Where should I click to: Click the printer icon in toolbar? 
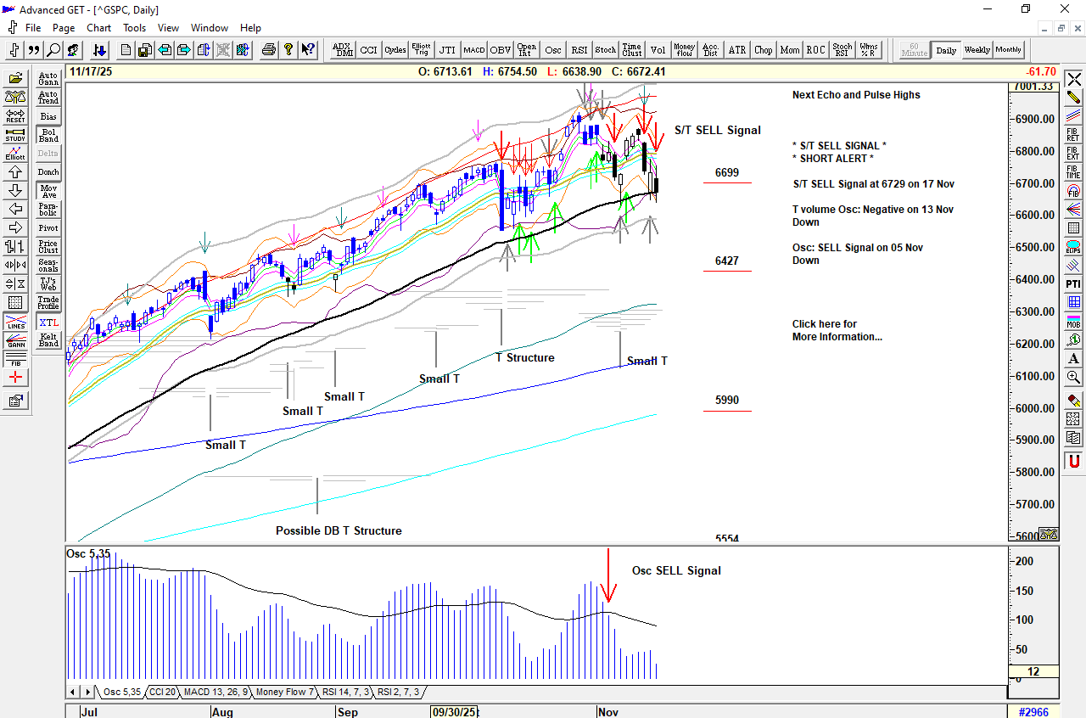(269, 50)
